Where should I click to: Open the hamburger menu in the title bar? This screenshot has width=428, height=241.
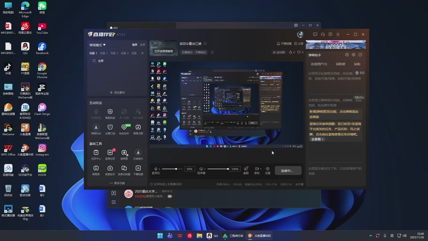338,34
